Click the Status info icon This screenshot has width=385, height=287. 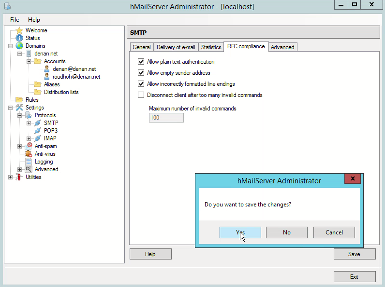pos(19,38)
